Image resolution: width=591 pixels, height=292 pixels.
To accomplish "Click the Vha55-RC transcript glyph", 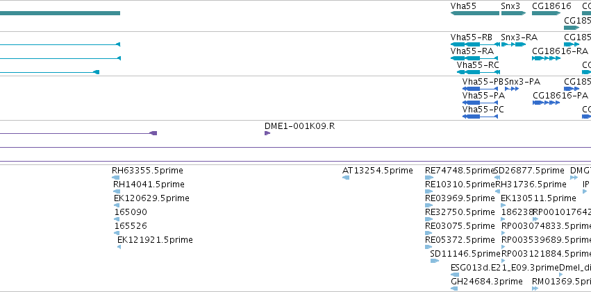I will point(478,72).
